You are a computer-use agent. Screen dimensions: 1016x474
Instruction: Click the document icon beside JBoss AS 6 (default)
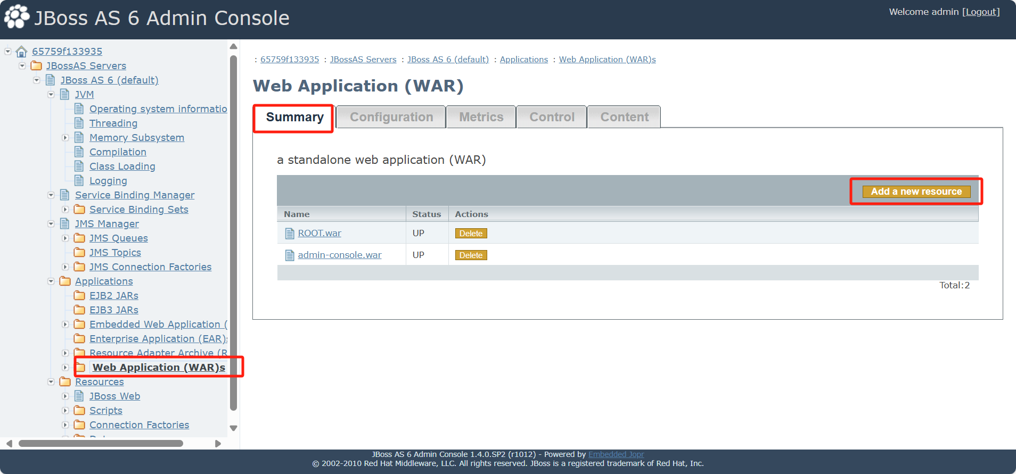51,80
